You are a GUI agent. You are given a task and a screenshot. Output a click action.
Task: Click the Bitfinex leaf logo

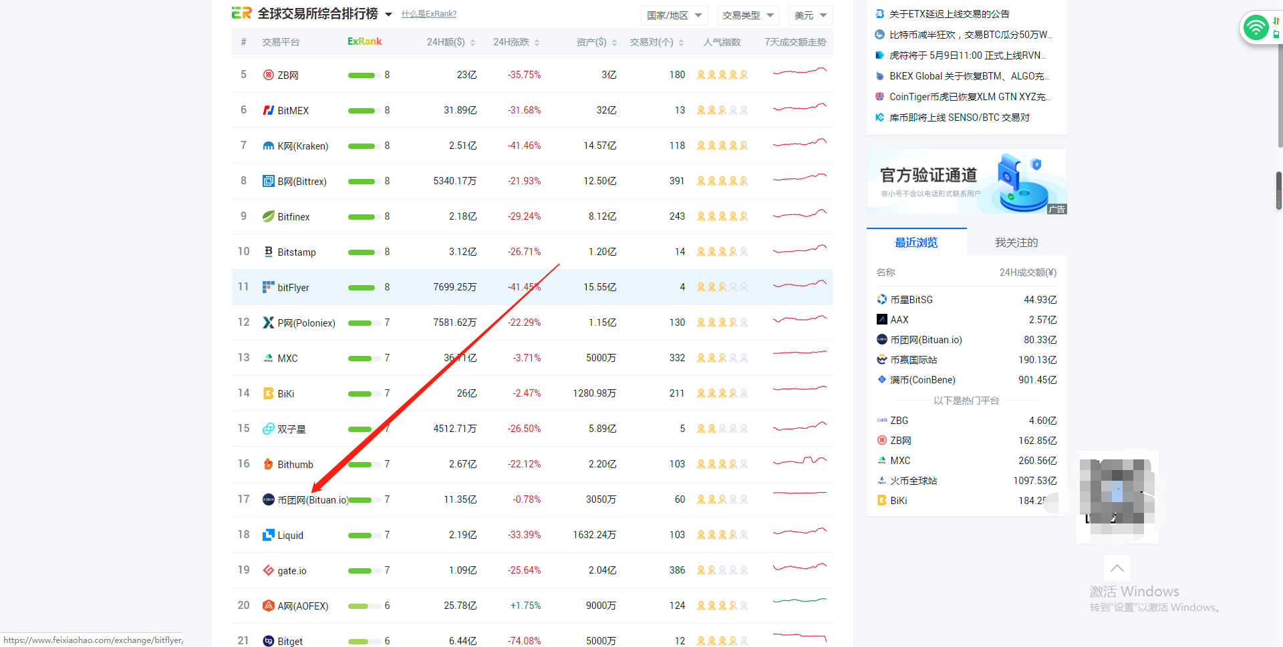[268, 216]
